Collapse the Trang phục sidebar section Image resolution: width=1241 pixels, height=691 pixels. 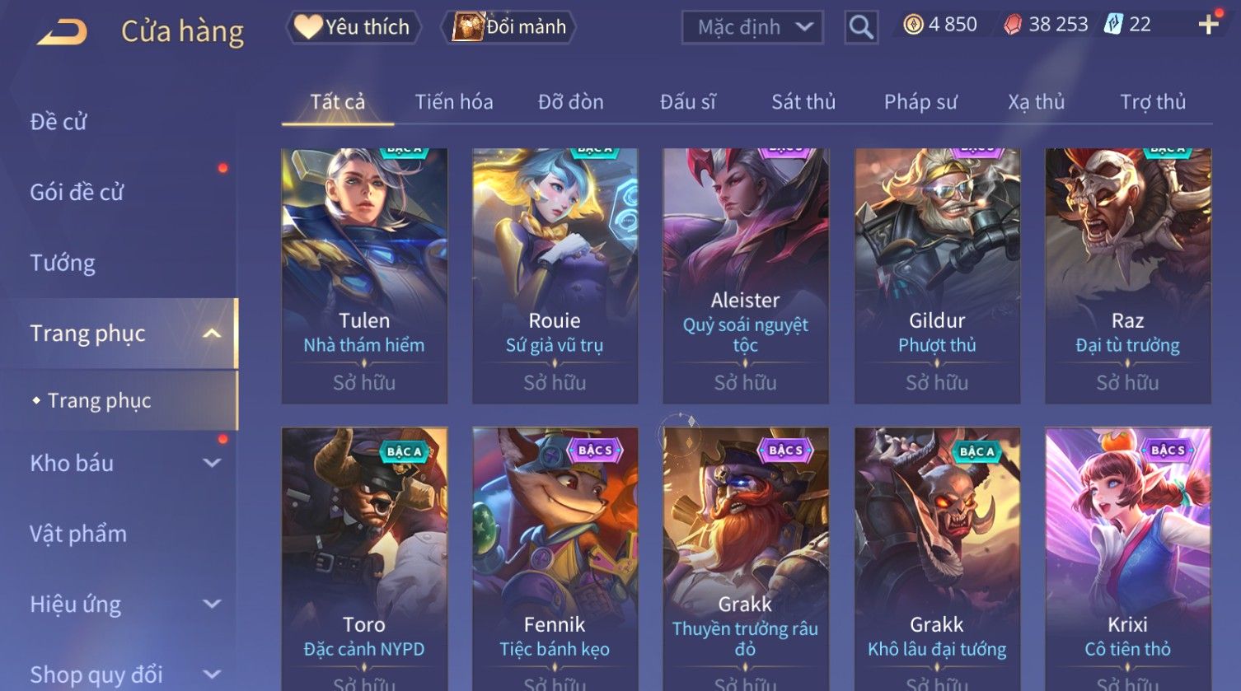[212, 334]
